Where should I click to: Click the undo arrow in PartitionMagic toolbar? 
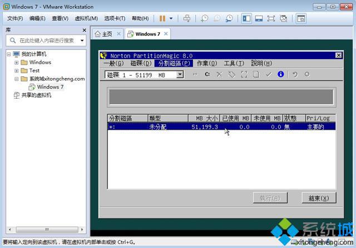(295, 74)
